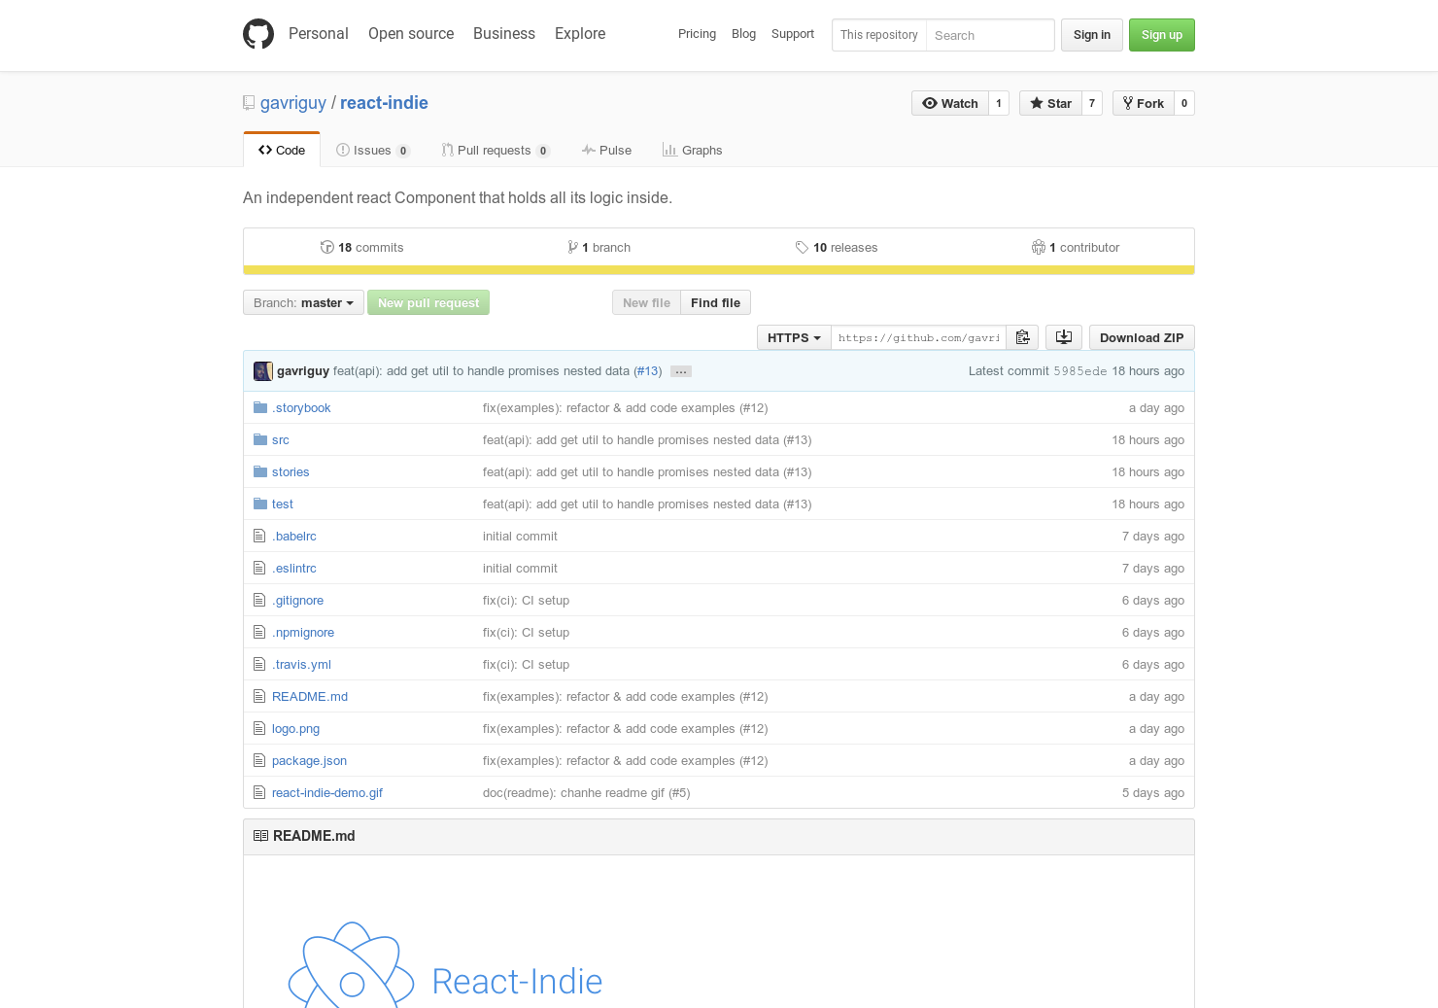This screenshot has height=1008, width=1438.
Task: Click the GitHub Octocat logo
Action: click(x=257, y=33)
